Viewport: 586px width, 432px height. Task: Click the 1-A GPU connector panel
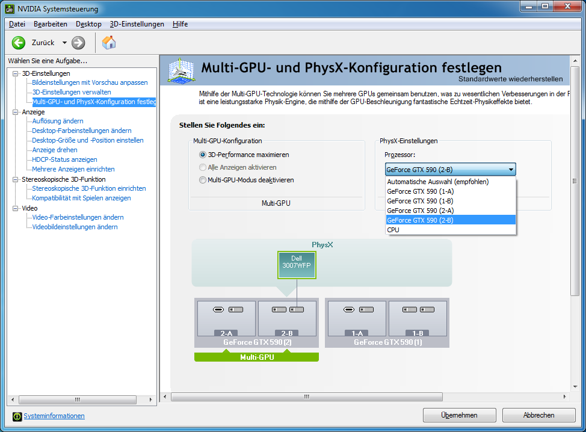click(x=357, y=318)
